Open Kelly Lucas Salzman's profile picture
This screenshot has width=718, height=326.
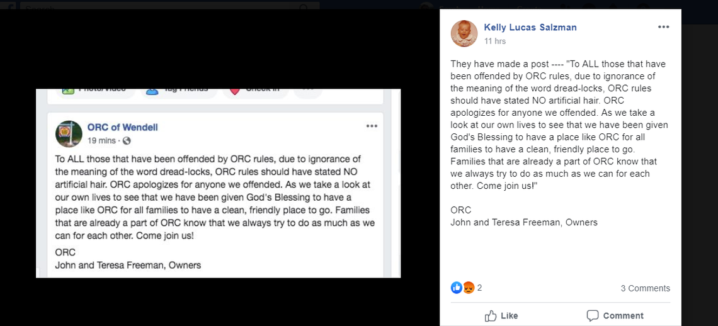464,33
